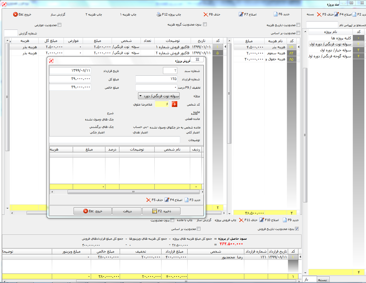
Task: Click چاپ هزینه ۲ in top toolbar
Action: click(94, 14)
